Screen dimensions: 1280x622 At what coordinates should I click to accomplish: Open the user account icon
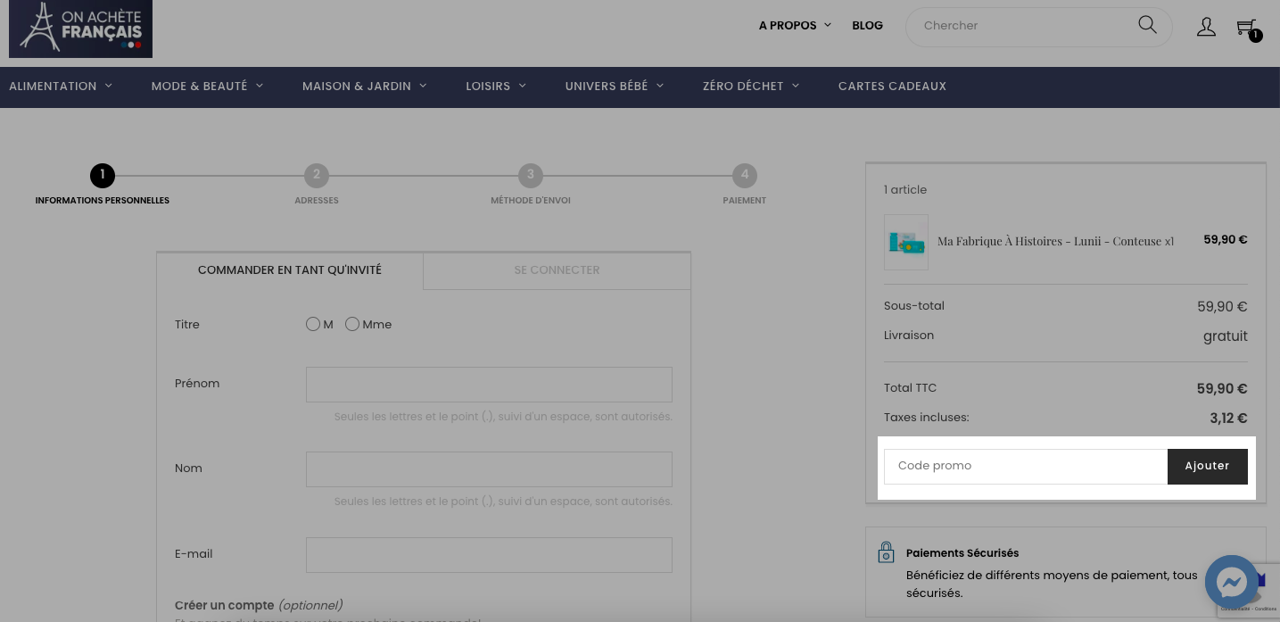[1206, 27]
